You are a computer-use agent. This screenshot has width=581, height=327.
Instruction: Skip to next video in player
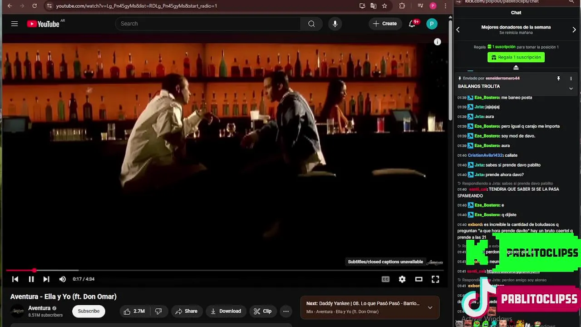[46, 279]
